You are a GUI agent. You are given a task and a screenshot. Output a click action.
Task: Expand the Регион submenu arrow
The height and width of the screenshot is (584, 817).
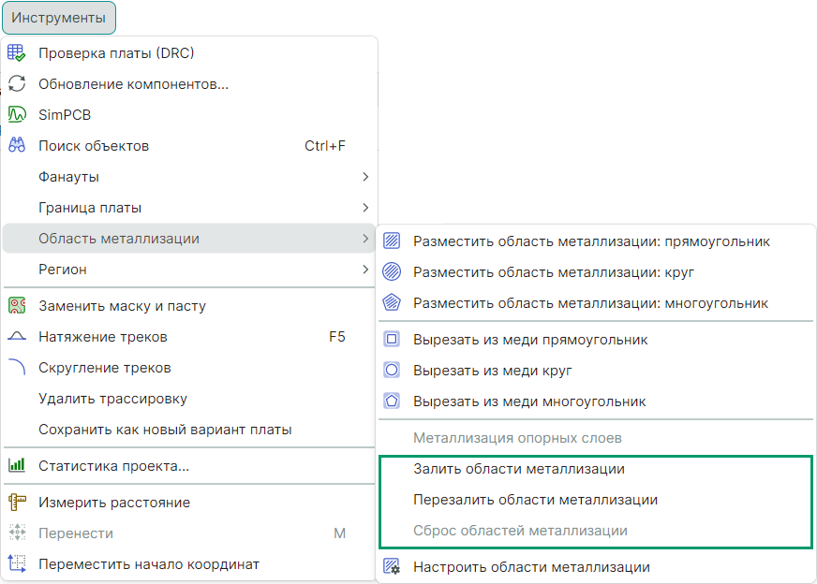(x=365, y=270)
